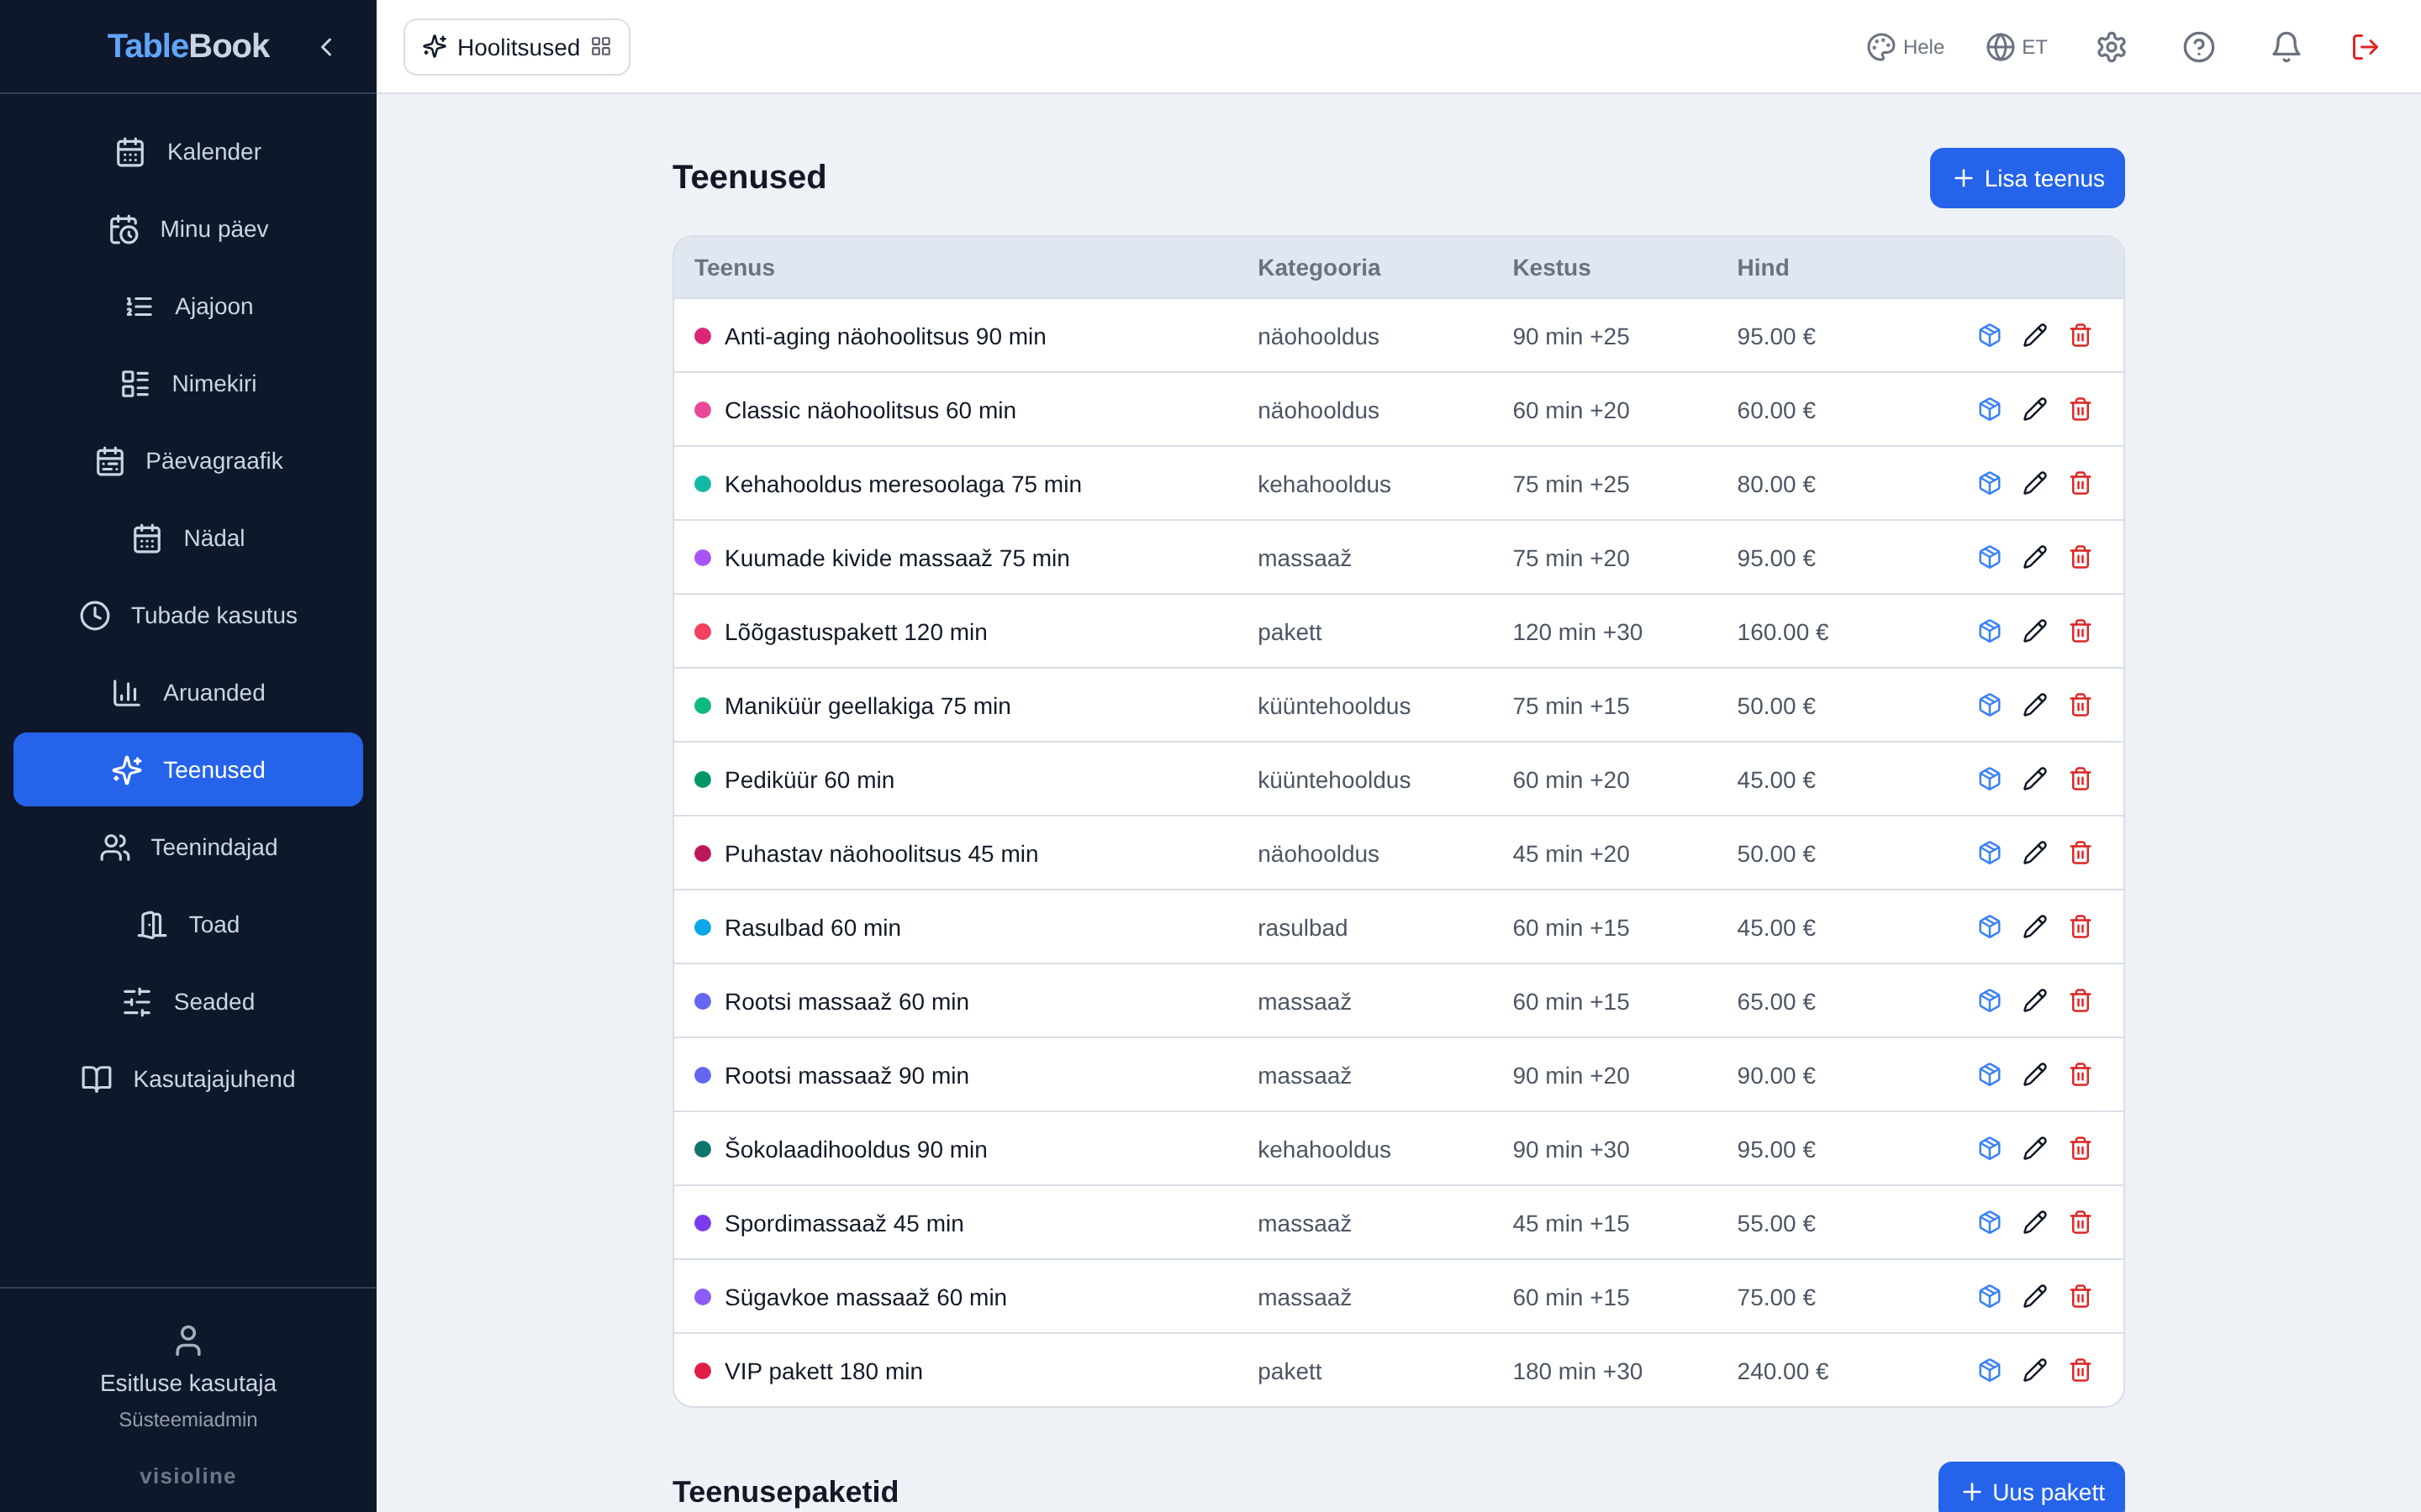Click the 160.00 € price cell
This screenshot has width=2421, height=1512.
pyautogui.click(x=1782, y=632)
